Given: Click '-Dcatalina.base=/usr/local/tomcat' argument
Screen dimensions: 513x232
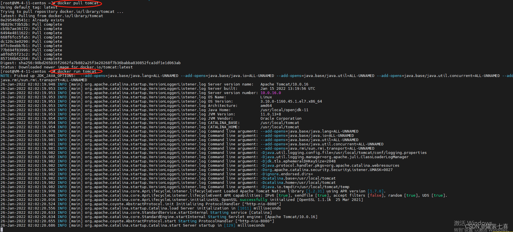Looking at the screenshot, I should [298, 178].
